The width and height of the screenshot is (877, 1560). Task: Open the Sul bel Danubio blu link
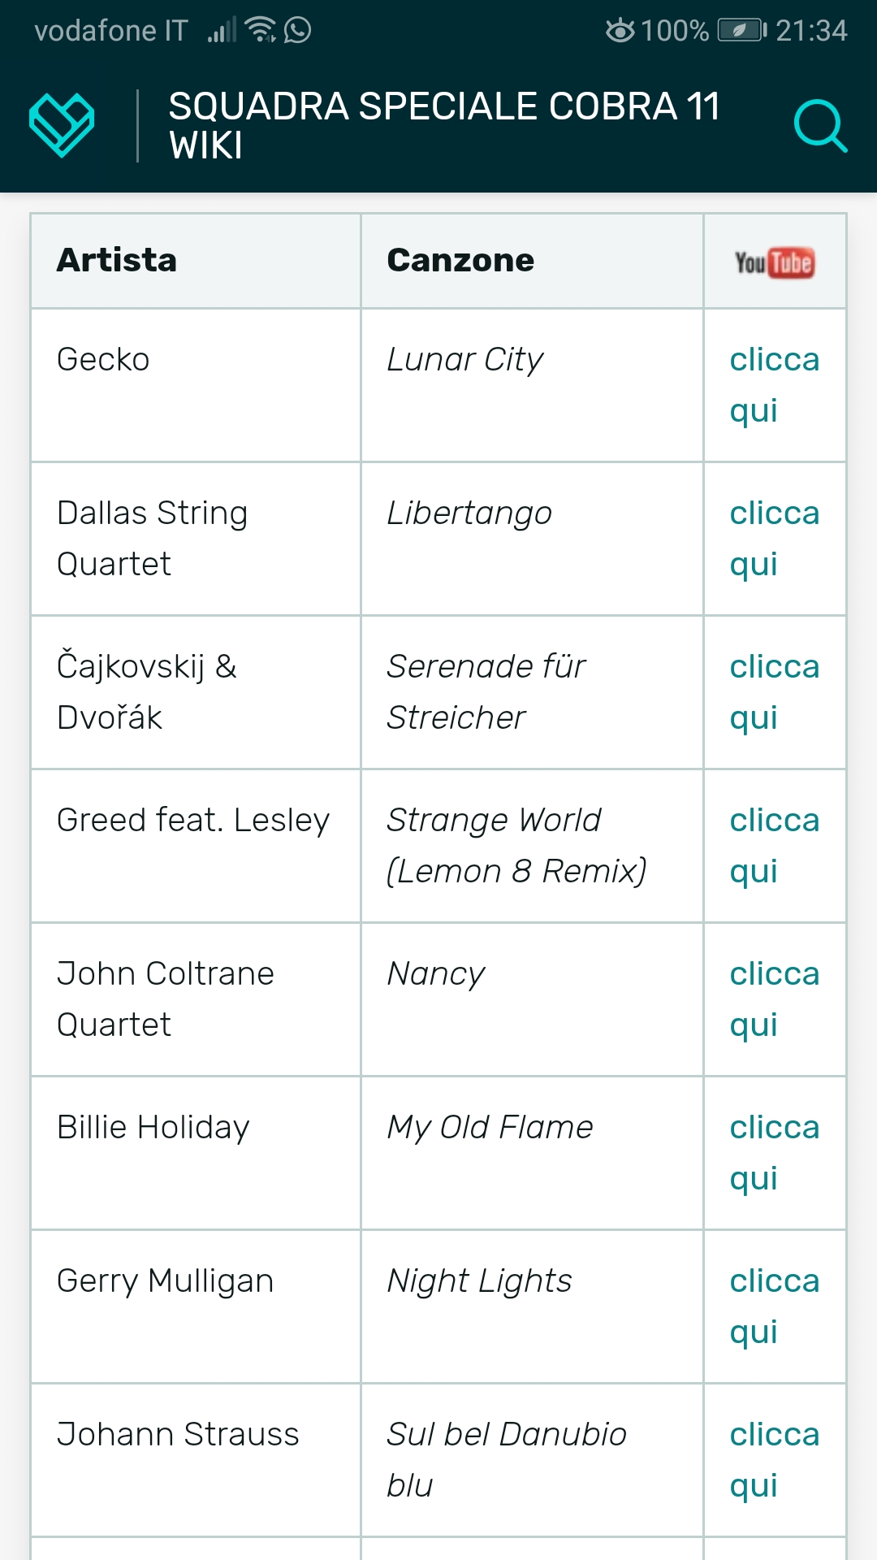click(774, 1459)
